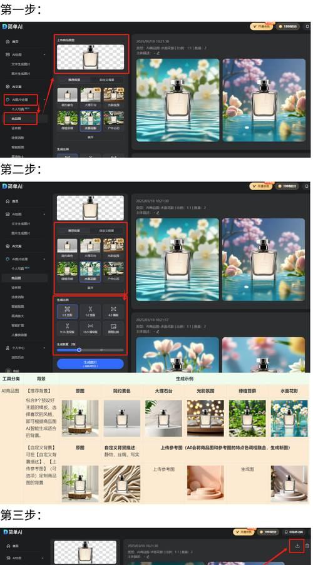Screen dimensions: 313x565
Task: Click 图片生成图片 in the step two sidebar
Action: pos(21,233)
